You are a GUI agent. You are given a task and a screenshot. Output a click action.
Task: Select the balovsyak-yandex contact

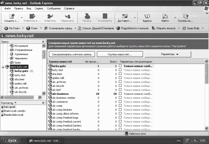point(14,111)
